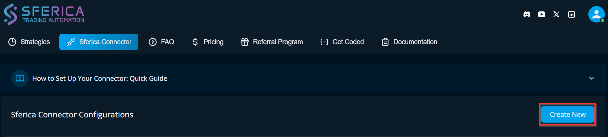Click the Sferica Connector Configurations heading
Screen dimensions: 608x137
[x=72, y=115]
